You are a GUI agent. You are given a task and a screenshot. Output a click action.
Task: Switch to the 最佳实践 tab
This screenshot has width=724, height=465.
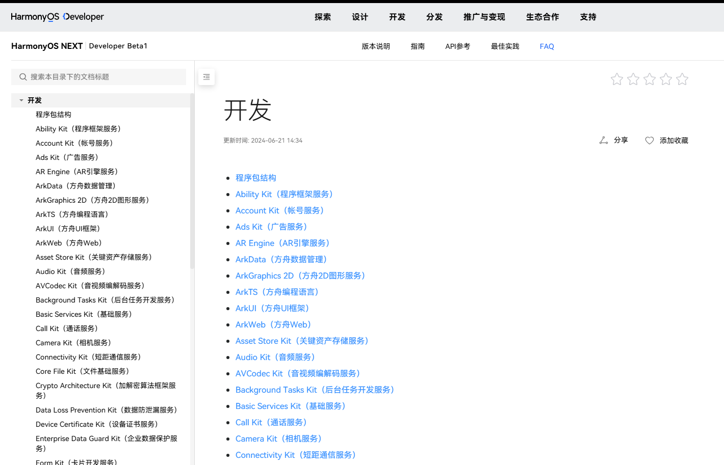(505, 46)
